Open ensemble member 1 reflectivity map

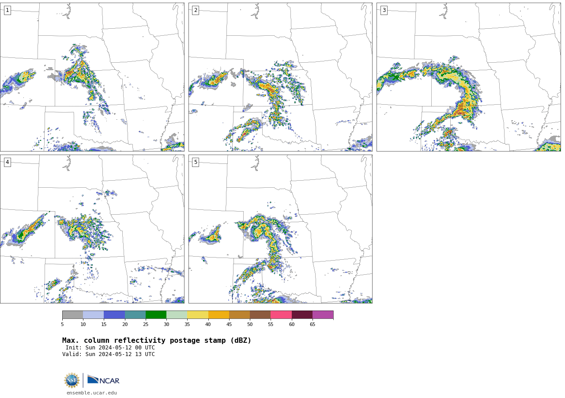coord(92,77)
